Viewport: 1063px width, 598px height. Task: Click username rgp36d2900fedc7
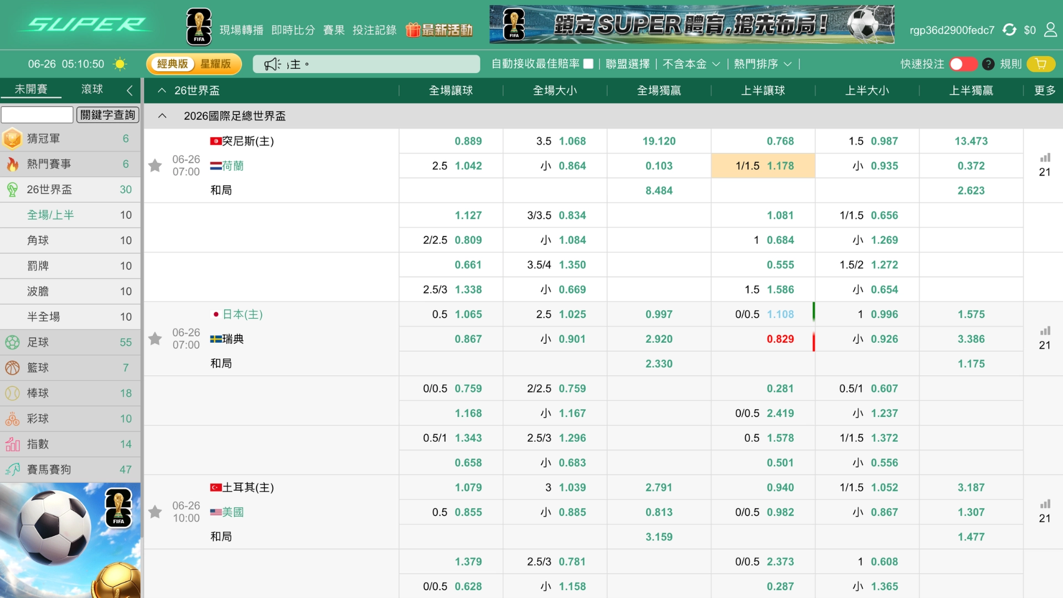952,30
